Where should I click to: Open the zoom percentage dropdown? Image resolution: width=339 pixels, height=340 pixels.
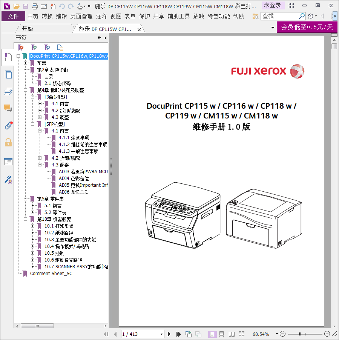(277, 334)
